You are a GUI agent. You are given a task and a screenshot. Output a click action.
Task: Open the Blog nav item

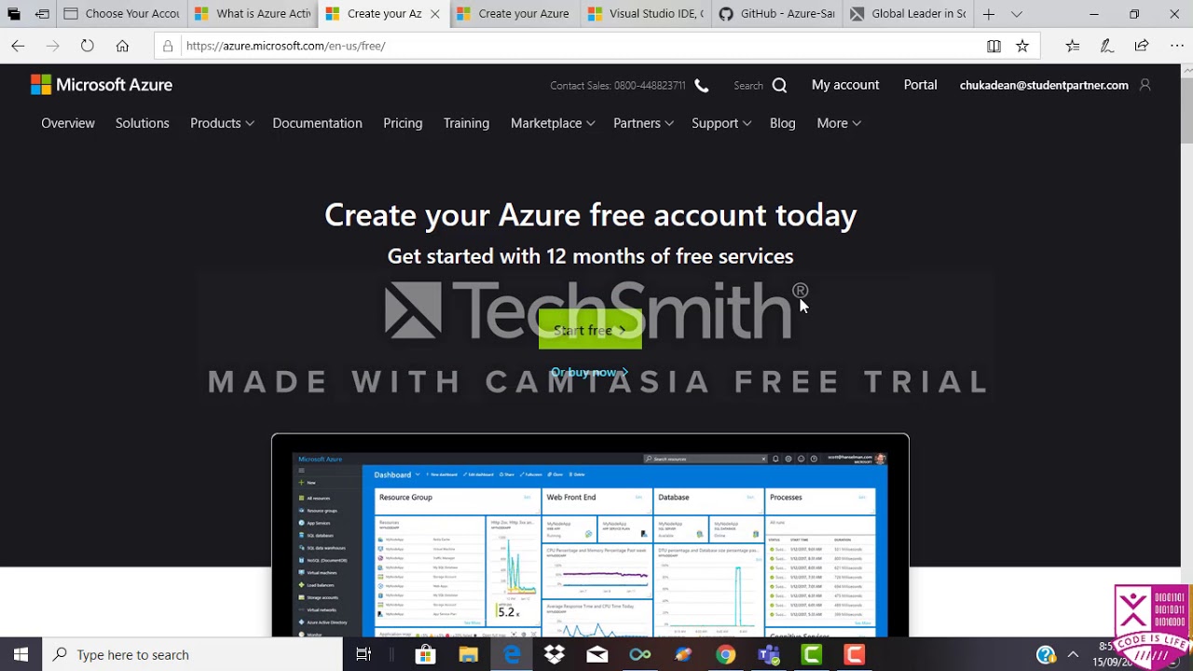coord(783,123)
